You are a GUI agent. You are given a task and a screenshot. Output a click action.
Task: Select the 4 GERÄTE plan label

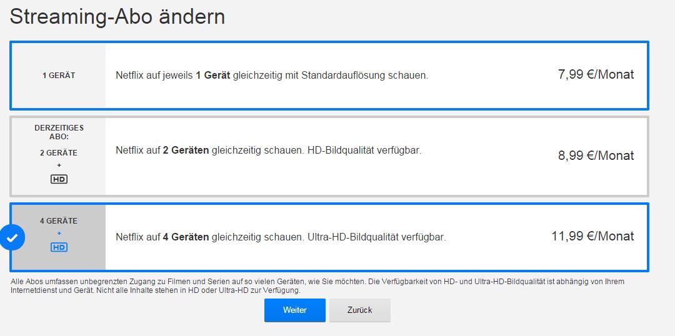(59, 221)
